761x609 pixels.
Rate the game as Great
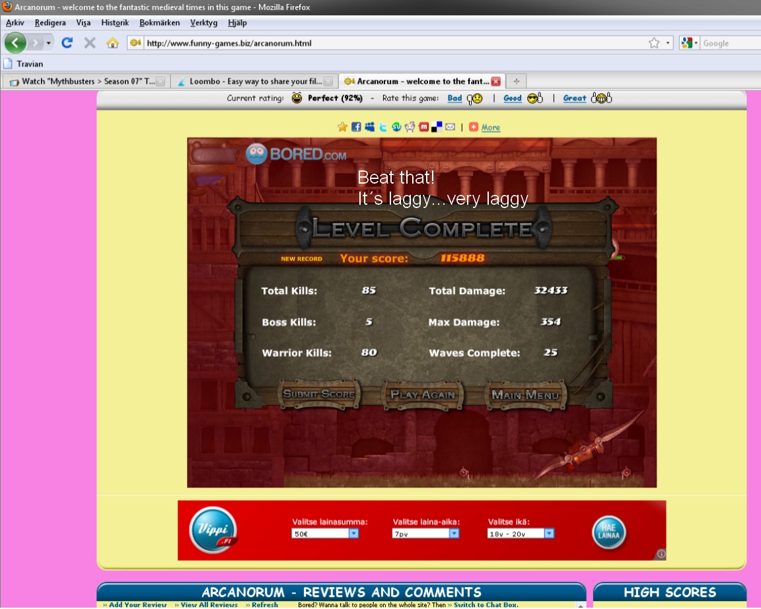click(x=575, y=98)
